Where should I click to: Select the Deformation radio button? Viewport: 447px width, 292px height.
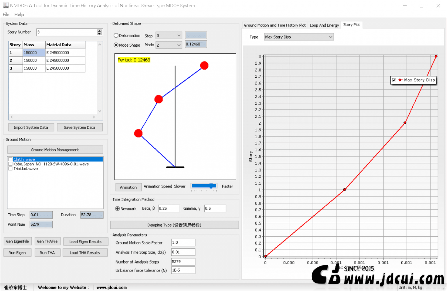click(116, 35)
